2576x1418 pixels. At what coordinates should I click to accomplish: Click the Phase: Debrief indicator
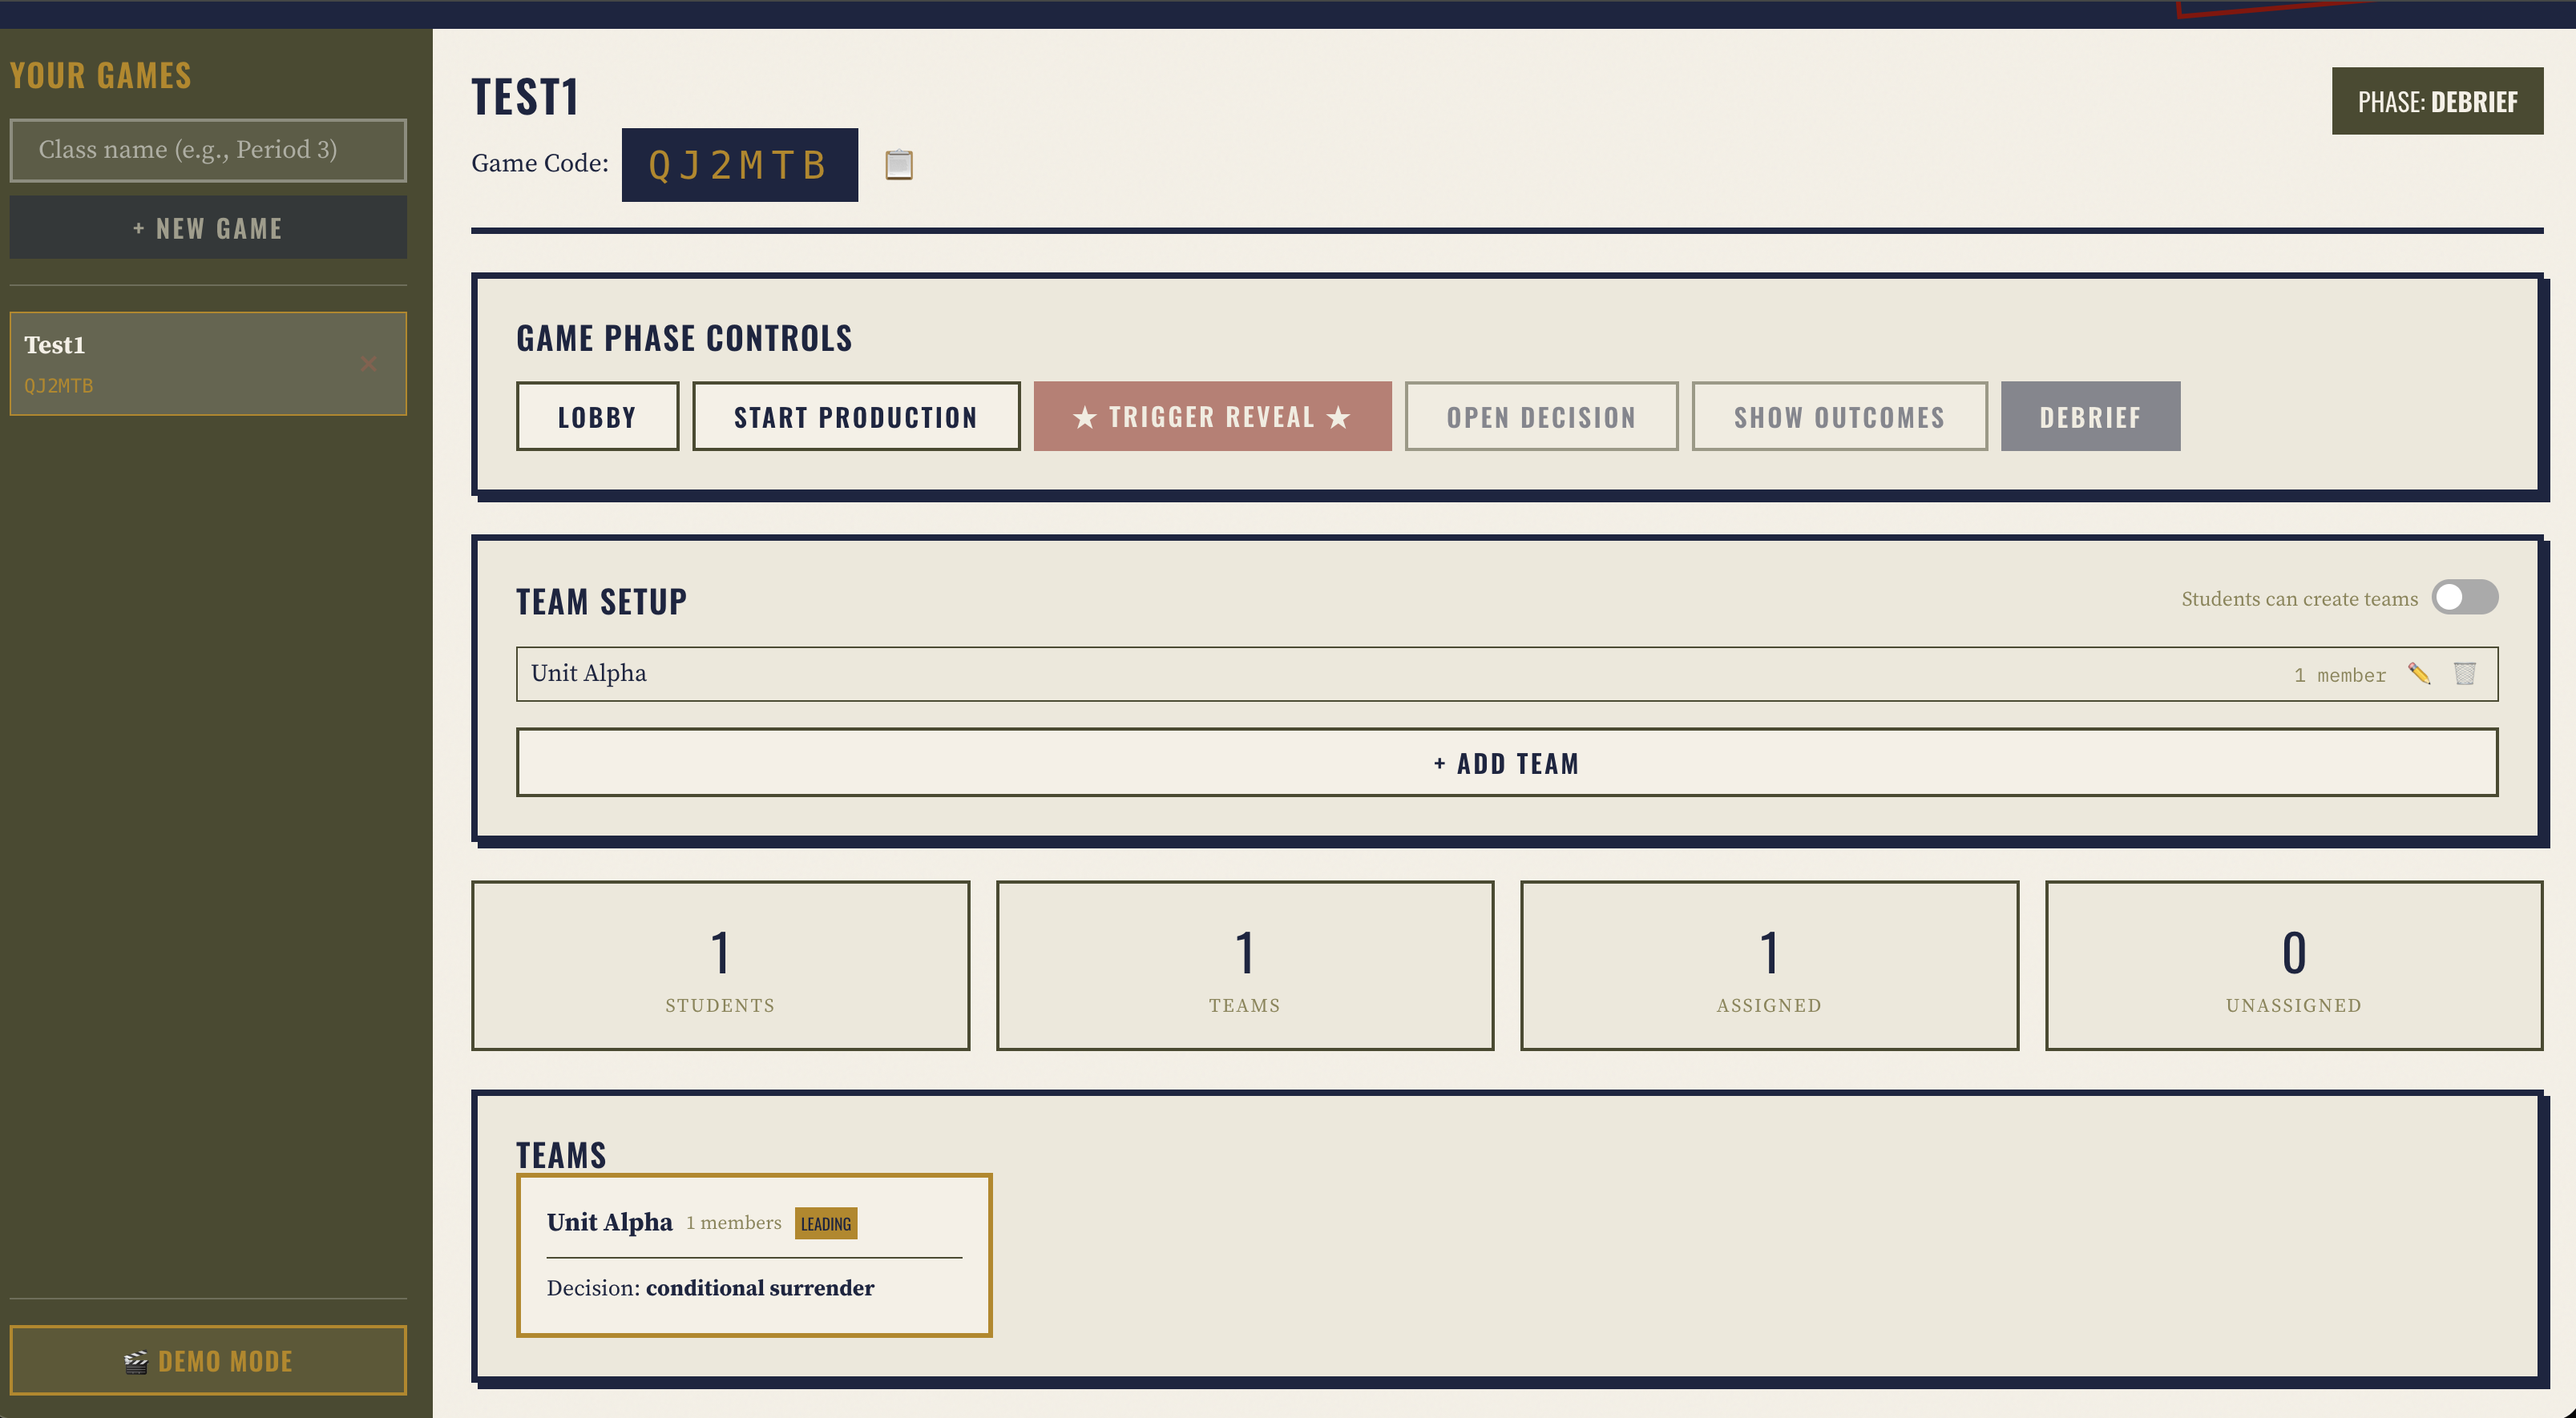click(x=2437, y=101)
